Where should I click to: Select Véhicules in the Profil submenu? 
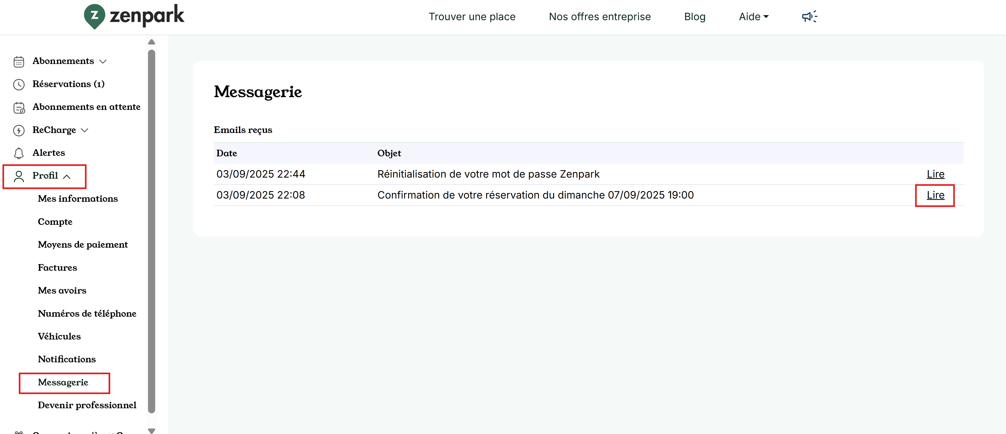pos(59,336)
